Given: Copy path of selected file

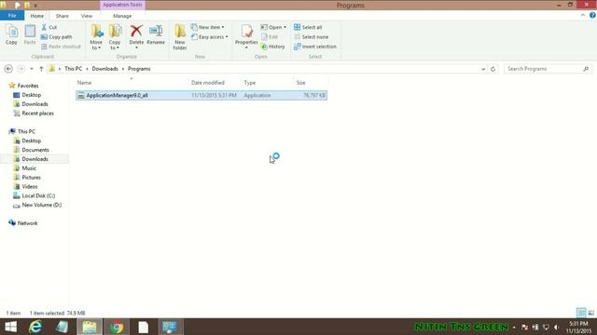Looking at the screenshot, I should click(x=56, y=37).
